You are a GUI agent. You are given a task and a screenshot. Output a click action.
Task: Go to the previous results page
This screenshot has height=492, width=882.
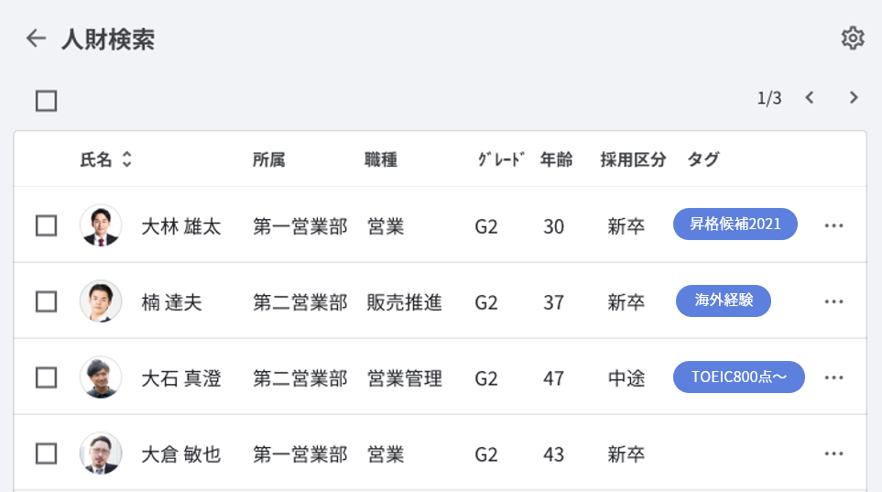pos(810,98)
